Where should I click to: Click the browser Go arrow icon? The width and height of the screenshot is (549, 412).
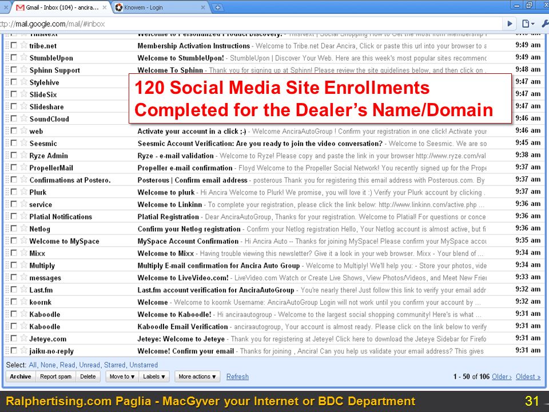tap(510, 24)
